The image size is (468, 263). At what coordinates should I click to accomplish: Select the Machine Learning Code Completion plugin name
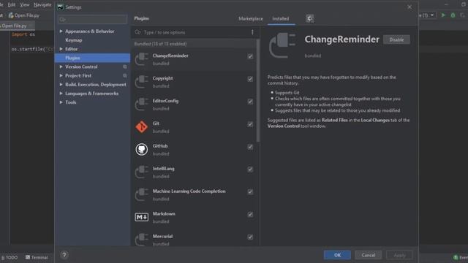[x=189, y=191]
